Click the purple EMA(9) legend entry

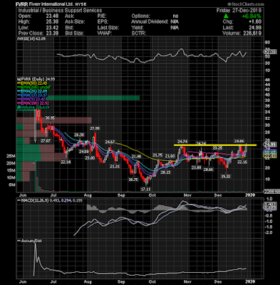pyautogui.click(x=31, y=99)
